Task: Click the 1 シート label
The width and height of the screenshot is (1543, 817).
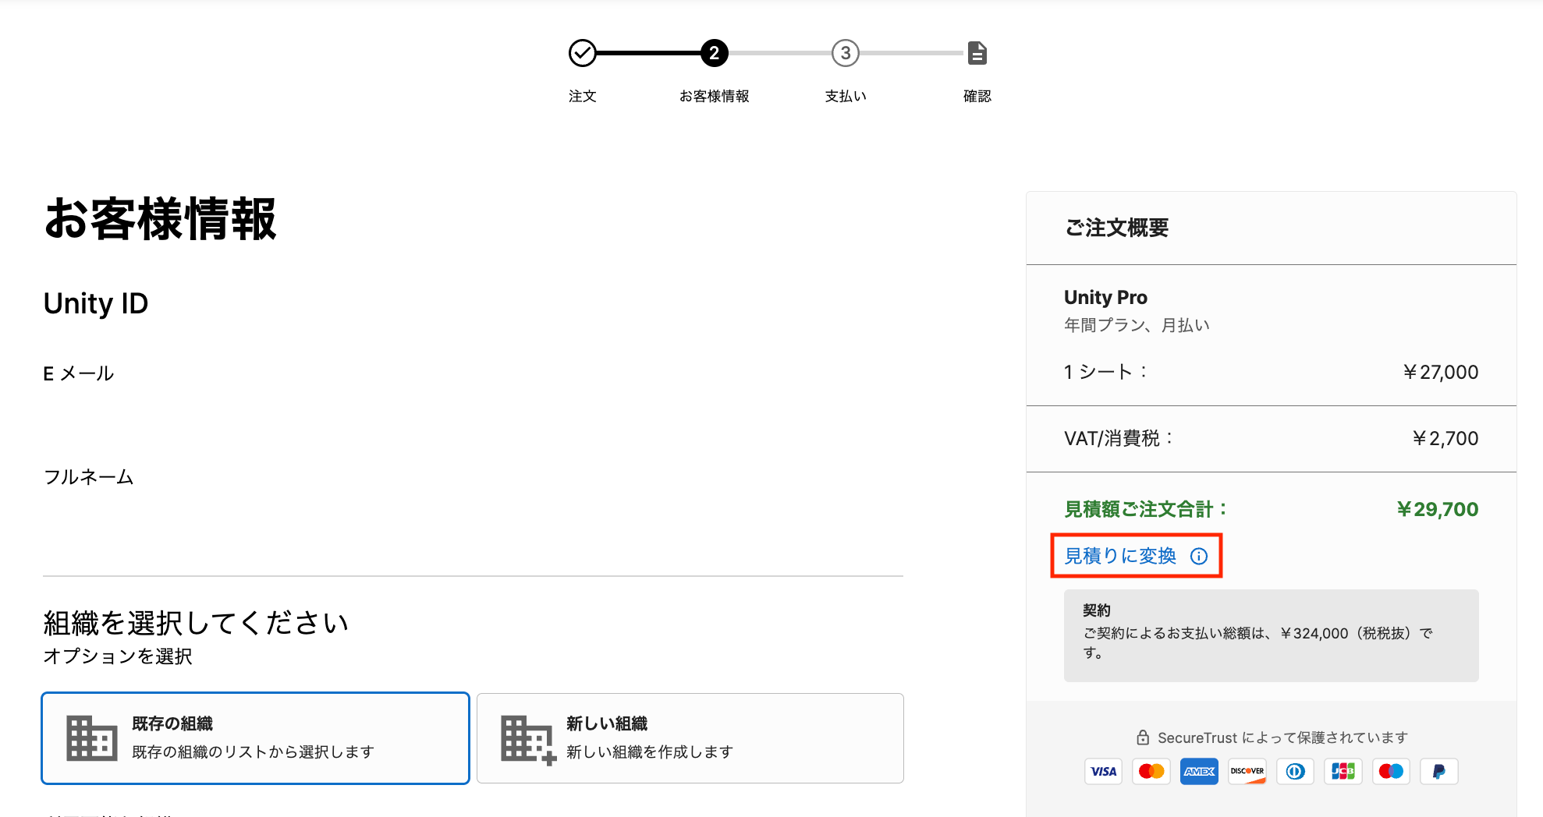Action: 1106,372
